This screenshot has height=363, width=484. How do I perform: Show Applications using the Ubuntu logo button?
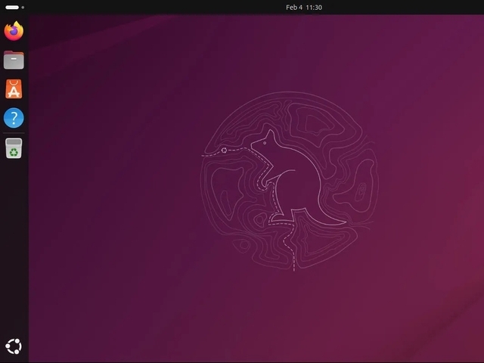(x=14, y=347)
